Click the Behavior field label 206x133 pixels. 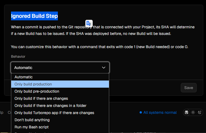coord(18,56)
